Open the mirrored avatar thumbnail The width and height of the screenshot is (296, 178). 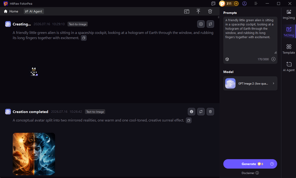click(x=34, y=154)
